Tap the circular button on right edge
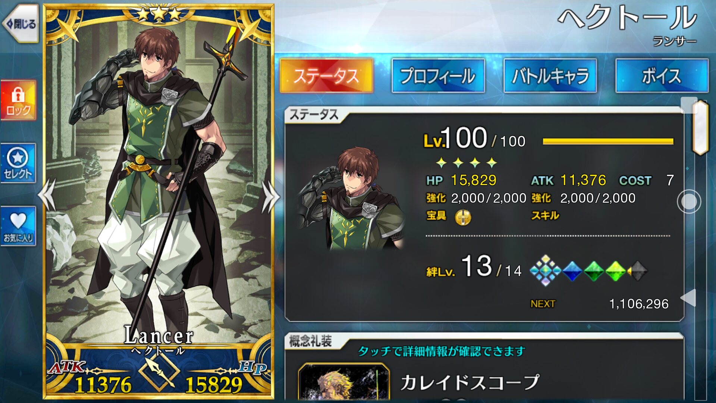Viewport: 716px width, 403px height. tap(689, 201)
